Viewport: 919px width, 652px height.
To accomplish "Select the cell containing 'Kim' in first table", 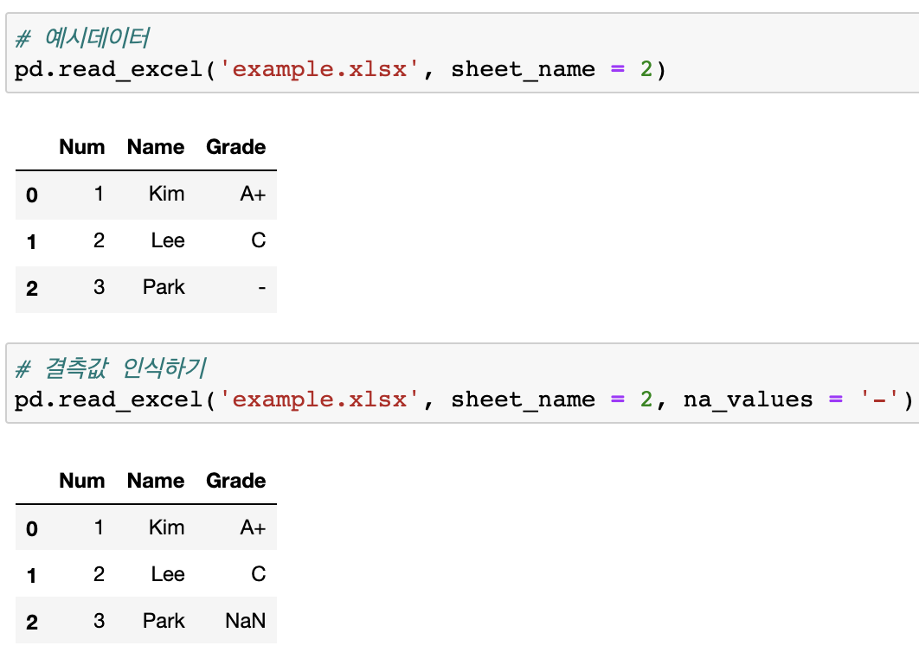I will point(166,194).
